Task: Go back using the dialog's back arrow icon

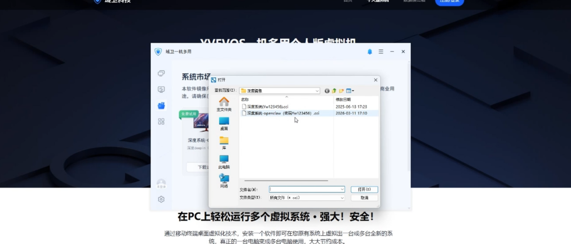Action: (x=327, y=91)
